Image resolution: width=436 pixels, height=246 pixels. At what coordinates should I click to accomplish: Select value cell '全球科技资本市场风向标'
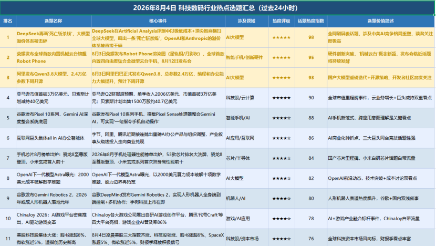pyautogui.click(x=381, y=238)
